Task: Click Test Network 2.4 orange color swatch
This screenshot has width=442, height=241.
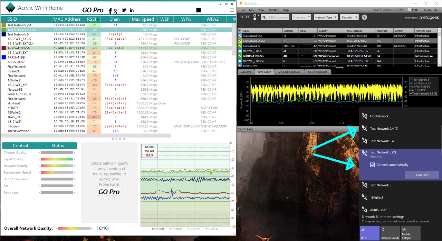Action: coord(3,25)
